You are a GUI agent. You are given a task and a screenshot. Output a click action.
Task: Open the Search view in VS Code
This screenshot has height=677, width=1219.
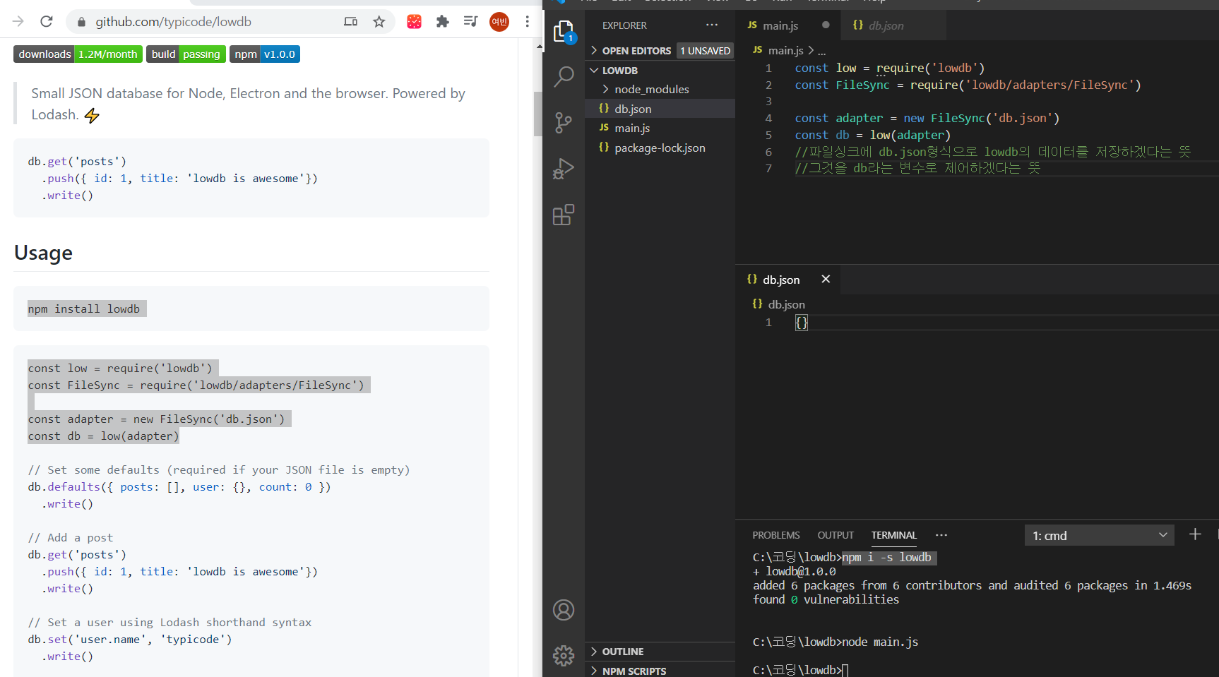tap(564, 76)
